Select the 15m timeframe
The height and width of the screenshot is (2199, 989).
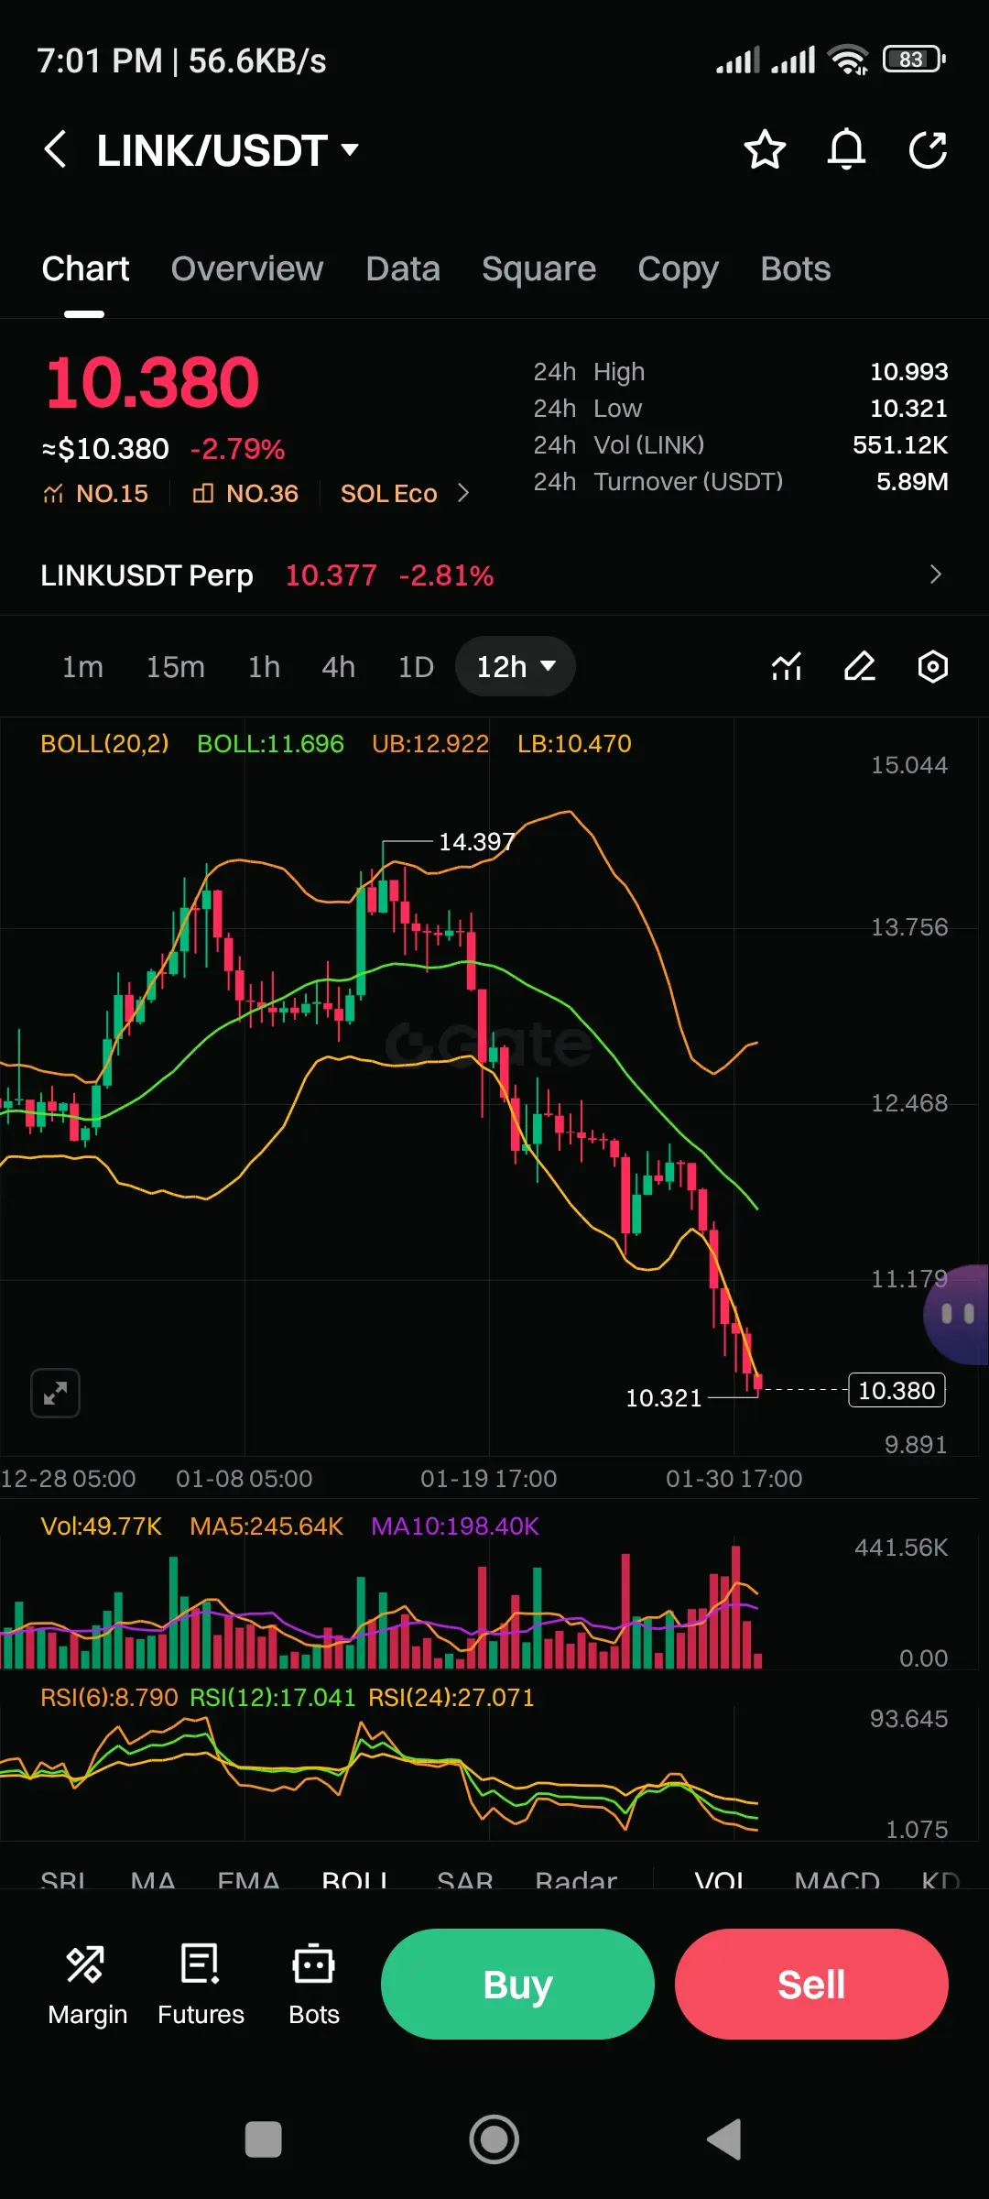coord(176,667)
